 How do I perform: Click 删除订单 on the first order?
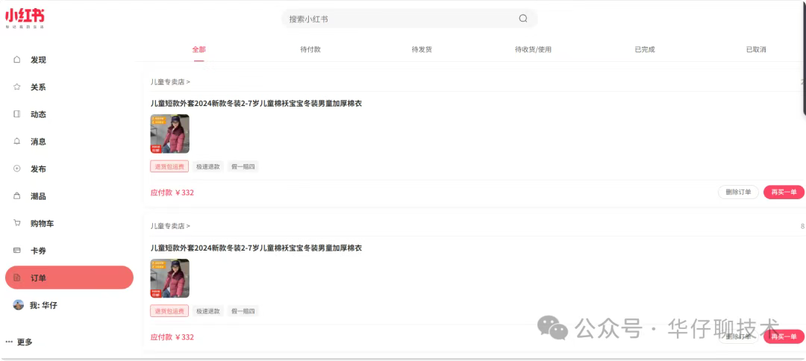[x=738, y=192]
